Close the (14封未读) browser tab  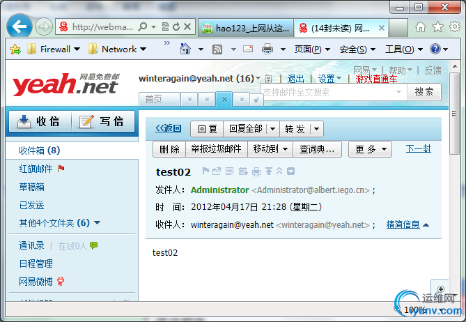(x=382, y=29)
